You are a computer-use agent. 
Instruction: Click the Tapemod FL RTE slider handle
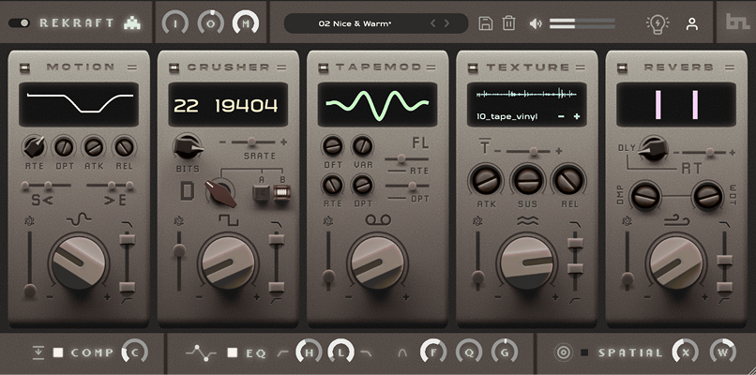(401, 158)
